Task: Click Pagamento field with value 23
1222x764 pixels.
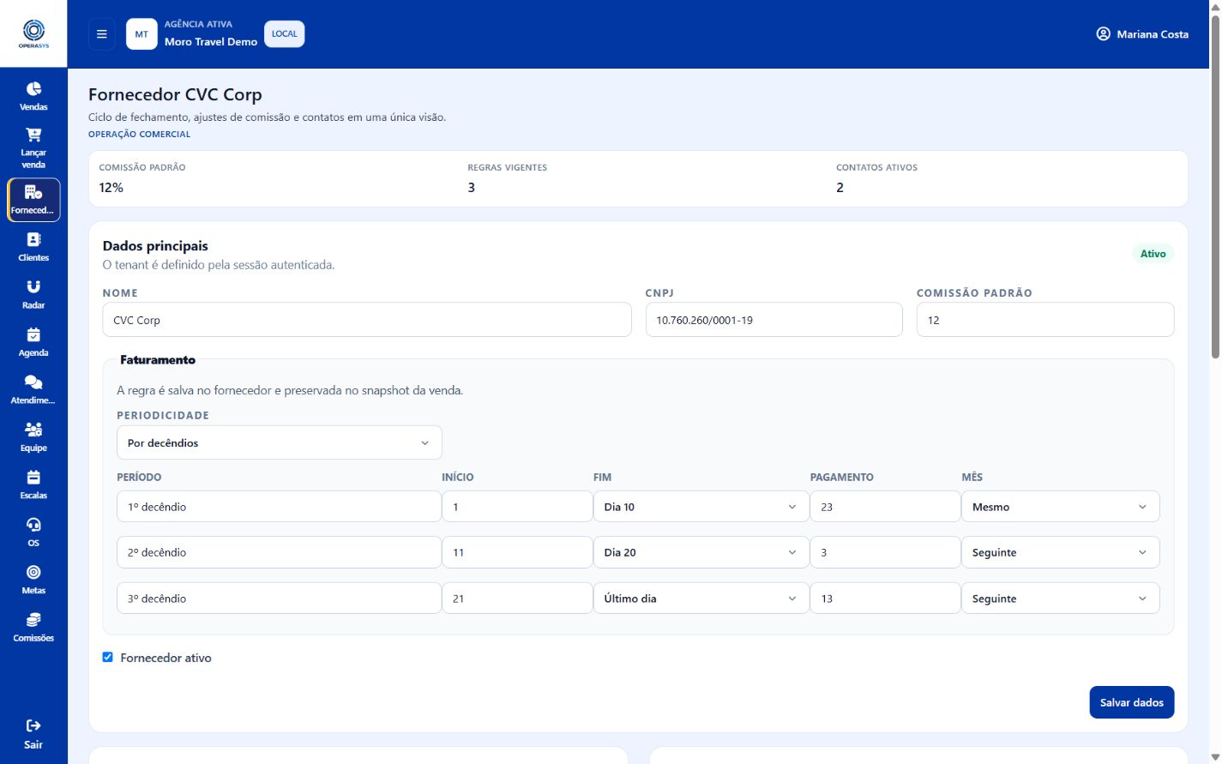Action: (x=885, y=507)
